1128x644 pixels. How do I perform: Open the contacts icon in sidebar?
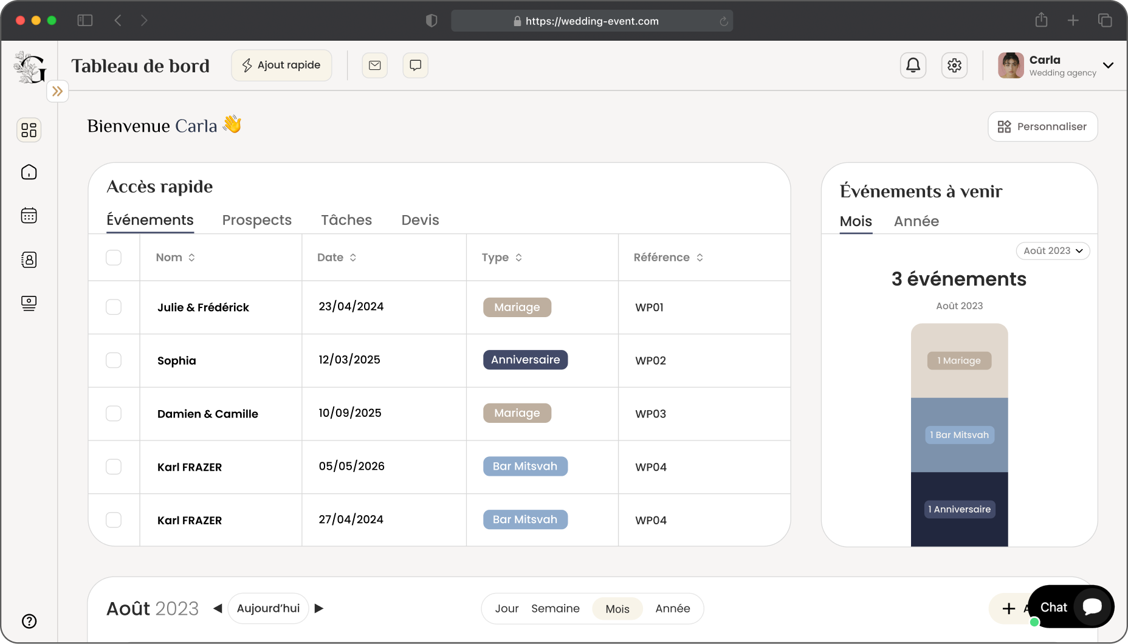29,259
